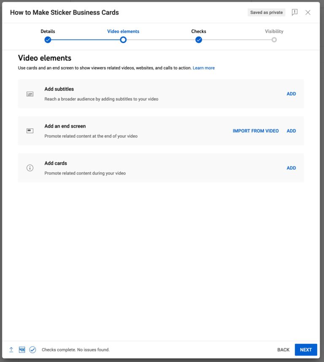Click the checks-complete checkmark icon

tap(32, 349)
